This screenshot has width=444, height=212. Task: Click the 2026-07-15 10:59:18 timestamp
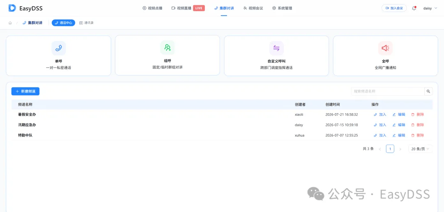(x=342, y=125)
